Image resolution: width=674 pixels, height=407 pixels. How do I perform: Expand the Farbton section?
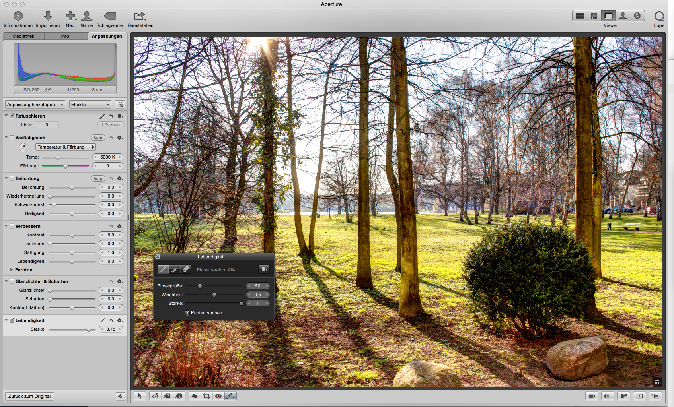(x=12, y=270)
